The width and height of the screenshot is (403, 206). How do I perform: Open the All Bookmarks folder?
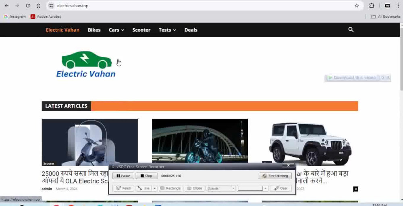click(x=386, y=16)
